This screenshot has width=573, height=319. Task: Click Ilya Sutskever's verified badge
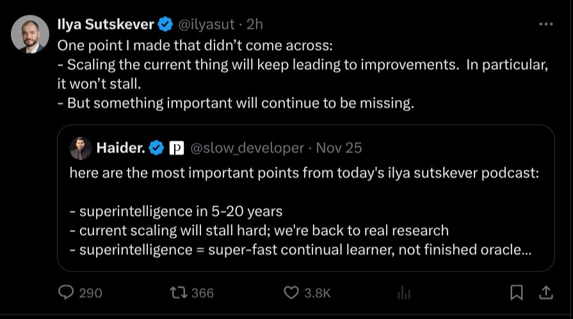165,25
